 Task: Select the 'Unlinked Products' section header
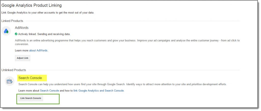click(14, 70)
